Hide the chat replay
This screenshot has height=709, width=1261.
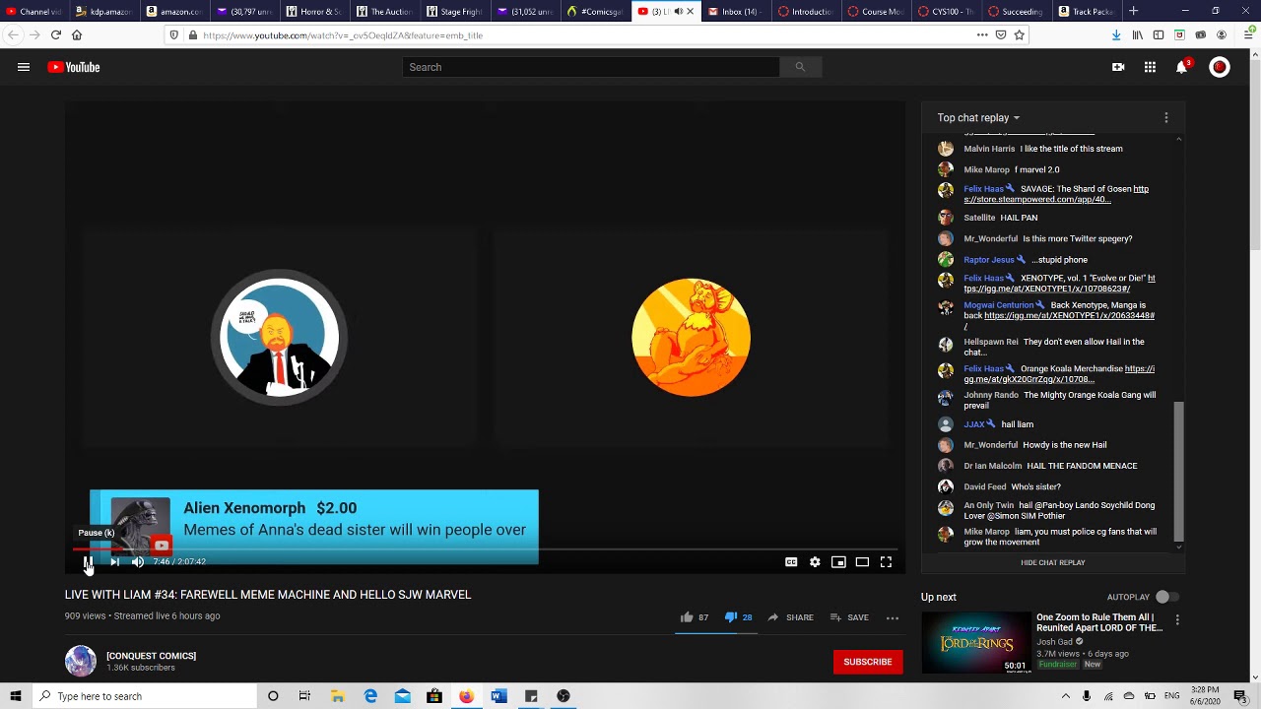[x=1053, y=562]
